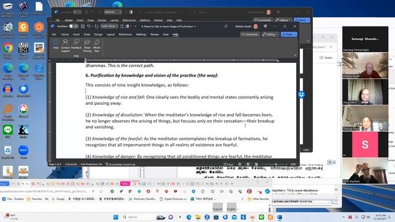This screenshot has height=222, width=395.
Task: Click Redo in the front Word title bar
Action: 96,26
